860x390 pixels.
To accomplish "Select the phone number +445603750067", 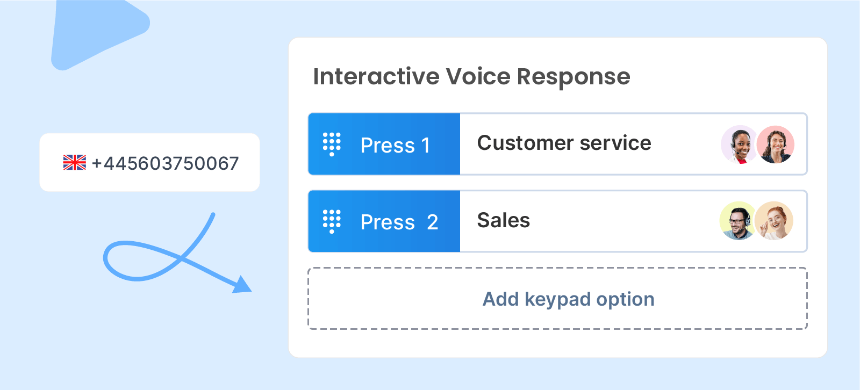I will point(165,163).
